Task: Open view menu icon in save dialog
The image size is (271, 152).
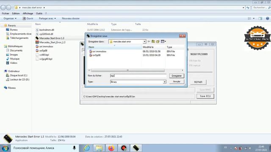Action: click(163, 41)
